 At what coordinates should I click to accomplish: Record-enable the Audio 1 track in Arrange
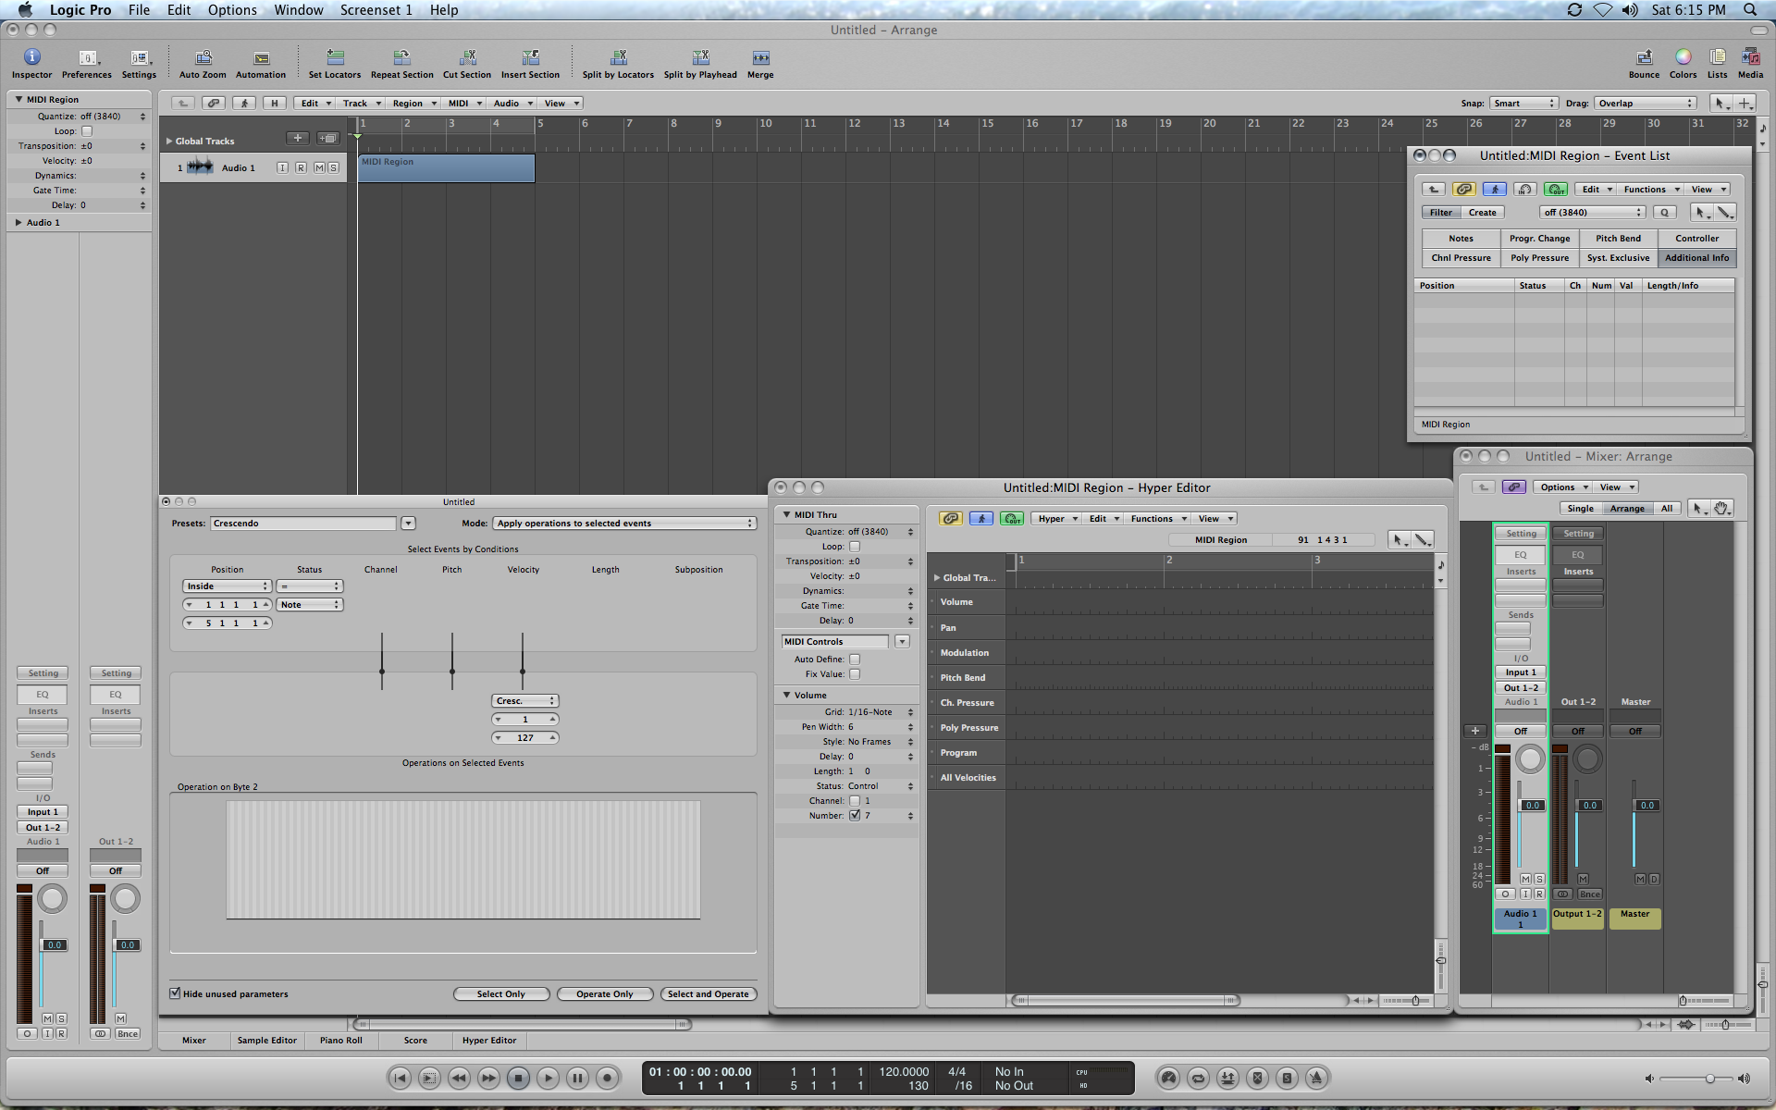tap(301, 168)
